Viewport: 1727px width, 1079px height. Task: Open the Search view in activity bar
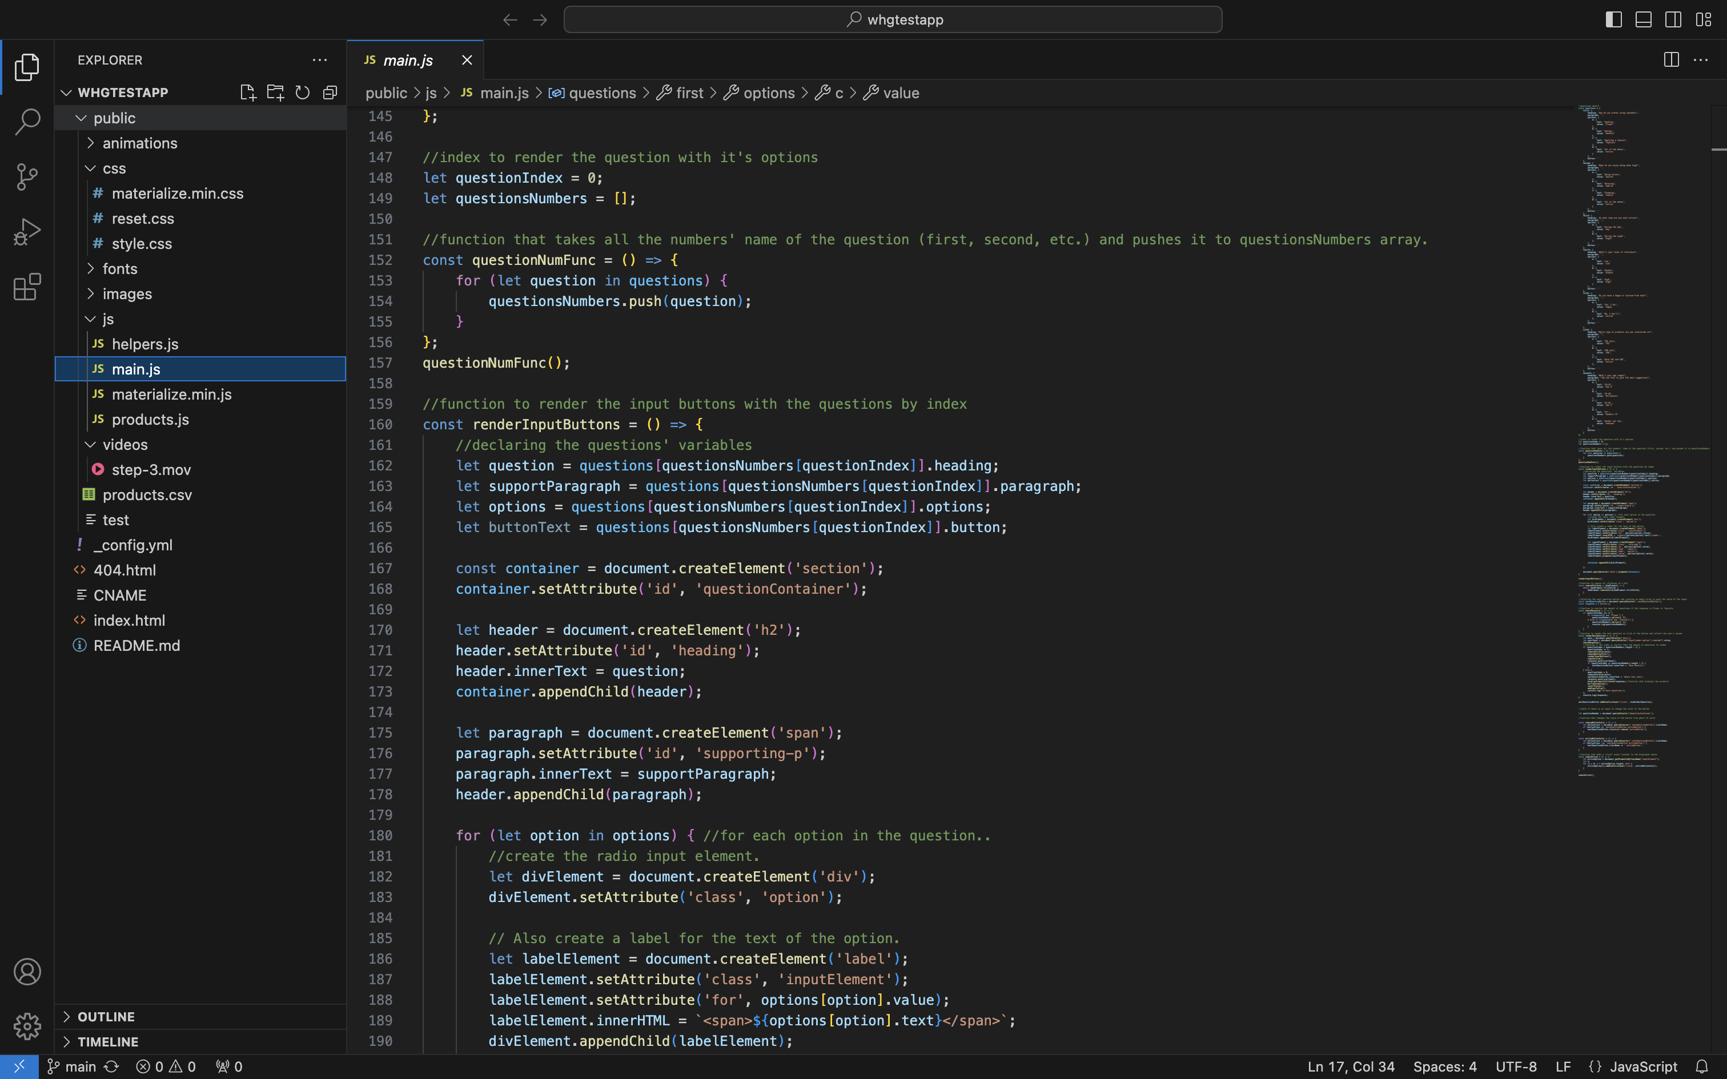tap(27, 121)
